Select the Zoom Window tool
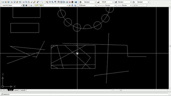 point(52,2)
